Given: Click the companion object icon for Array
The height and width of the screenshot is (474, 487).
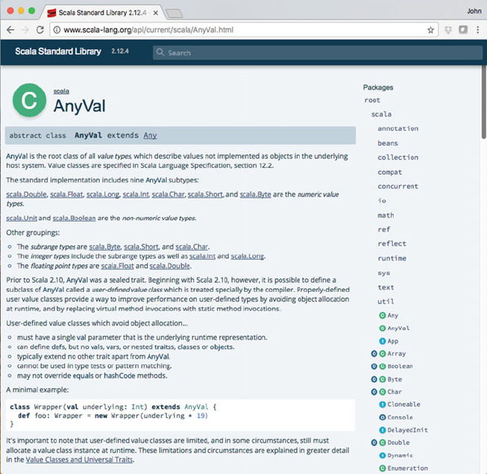Looking at the screenshot, I should coord(374,354).
